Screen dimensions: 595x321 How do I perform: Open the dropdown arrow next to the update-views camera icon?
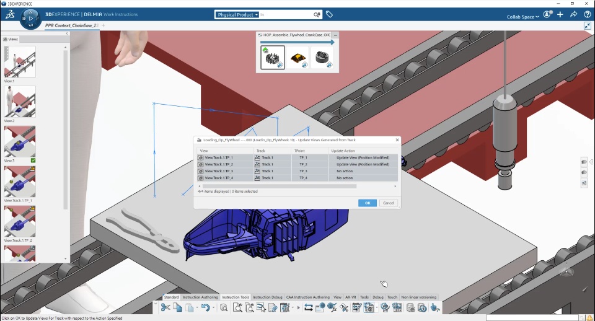coord(376,307)
